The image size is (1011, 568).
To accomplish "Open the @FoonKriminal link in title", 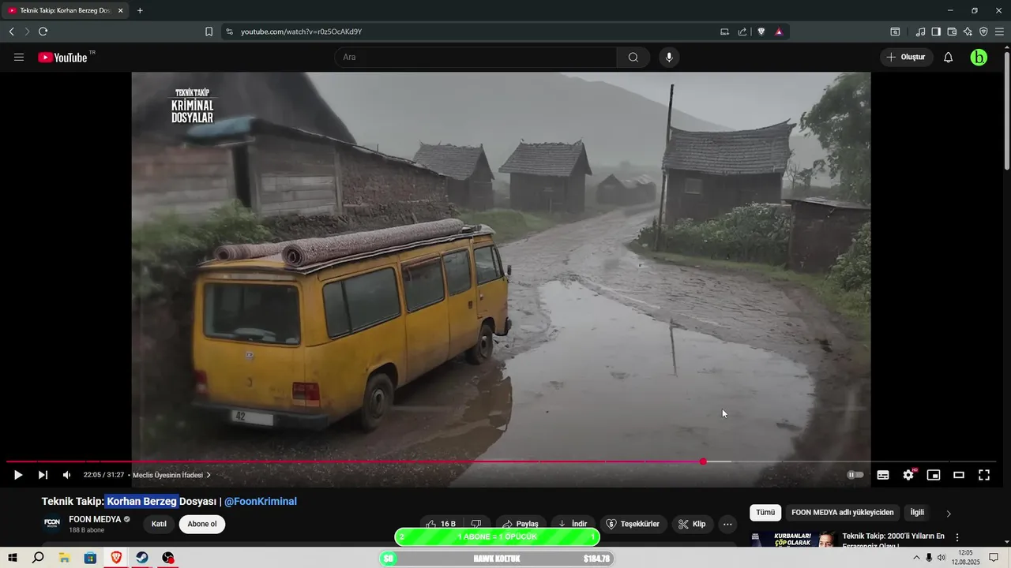I will point(261,501).
